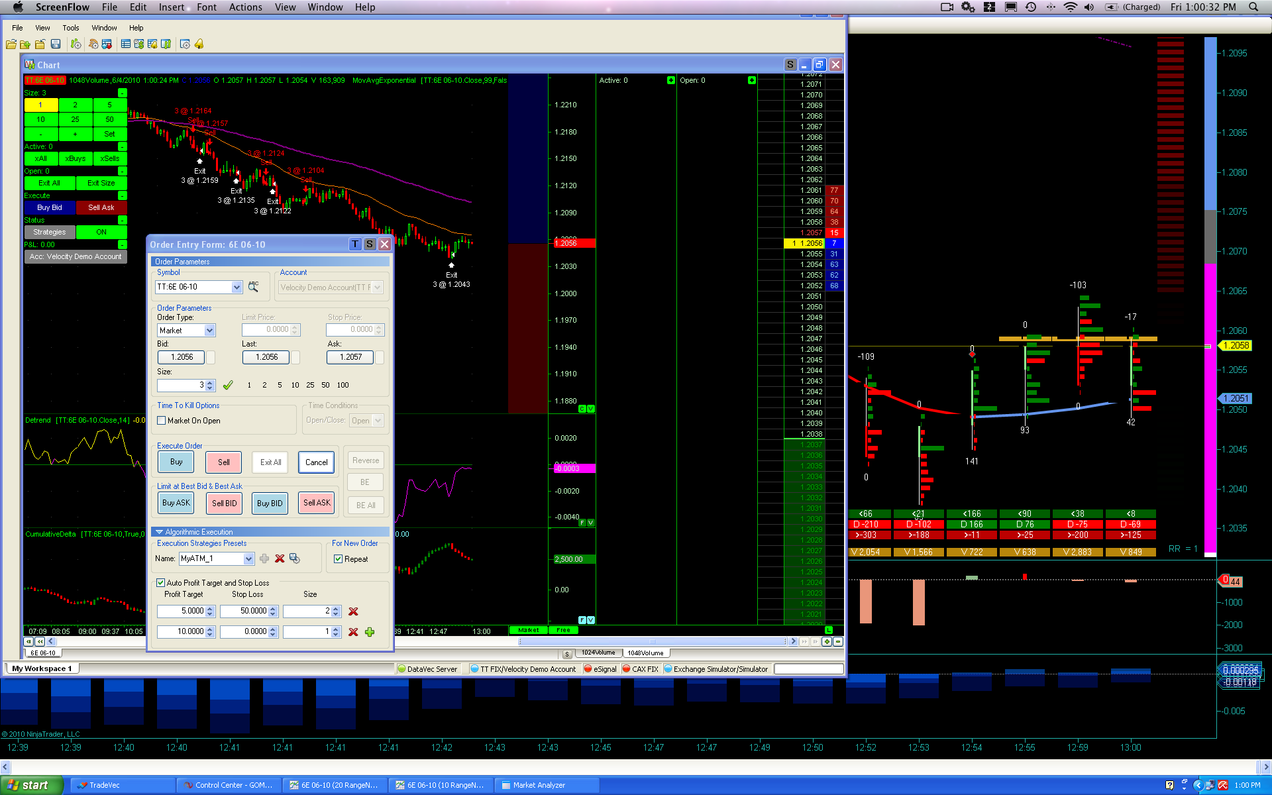Image resolution: width=1272 pixels, height=795 pixels.
Task: Adjust the Profit Target 5.0000 spinner
Action: 210,611
